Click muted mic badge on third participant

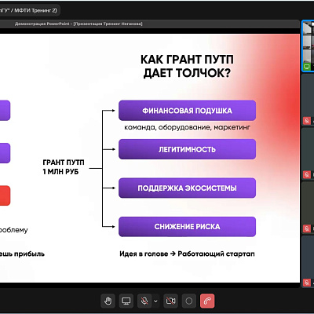(307, 174)
